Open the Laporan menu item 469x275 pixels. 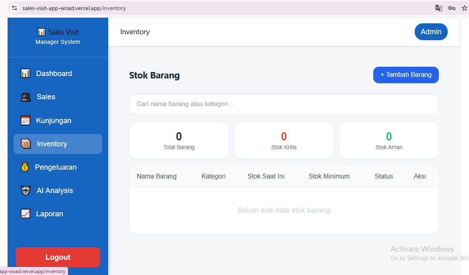pyautogui.click(x=58, y=214)
